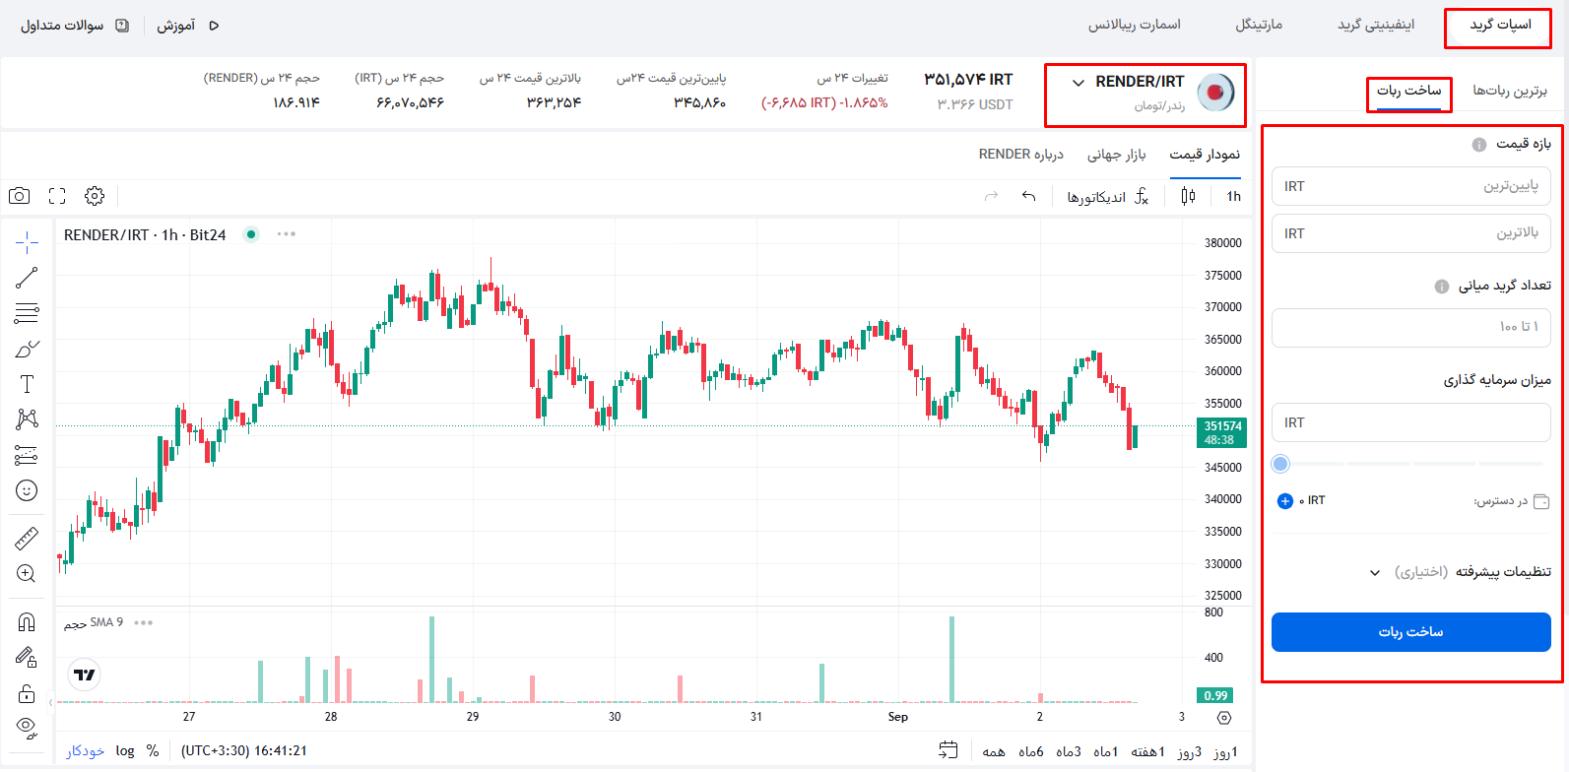Viewport: 1569px width, 772px height.
Task: Open the بازار جهانی chart tab
Action: click(x=1116, y=155)
